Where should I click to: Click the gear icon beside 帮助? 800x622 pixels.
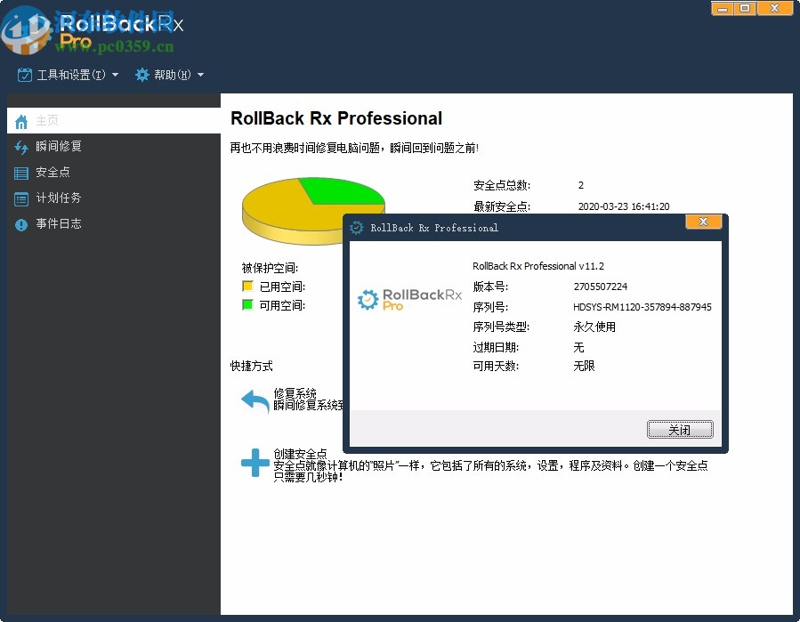point(141,75)
